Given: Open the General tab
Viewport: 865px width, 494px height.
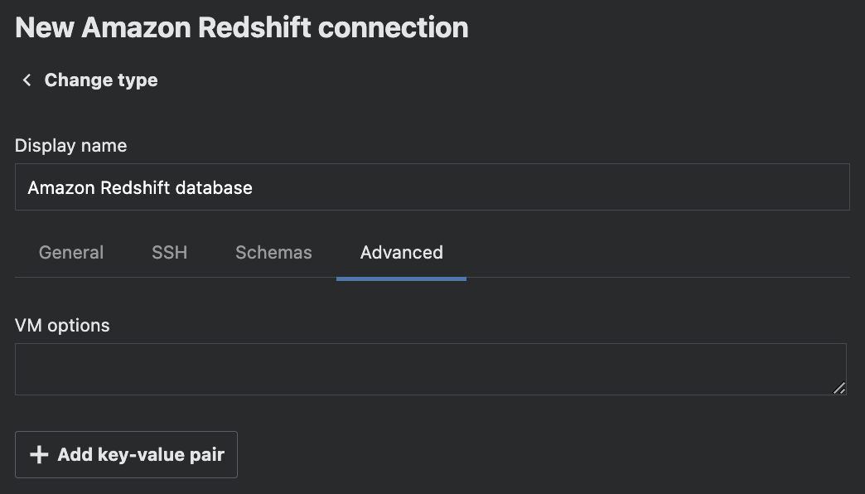Looking at the screenshot, I should [71, 252].
